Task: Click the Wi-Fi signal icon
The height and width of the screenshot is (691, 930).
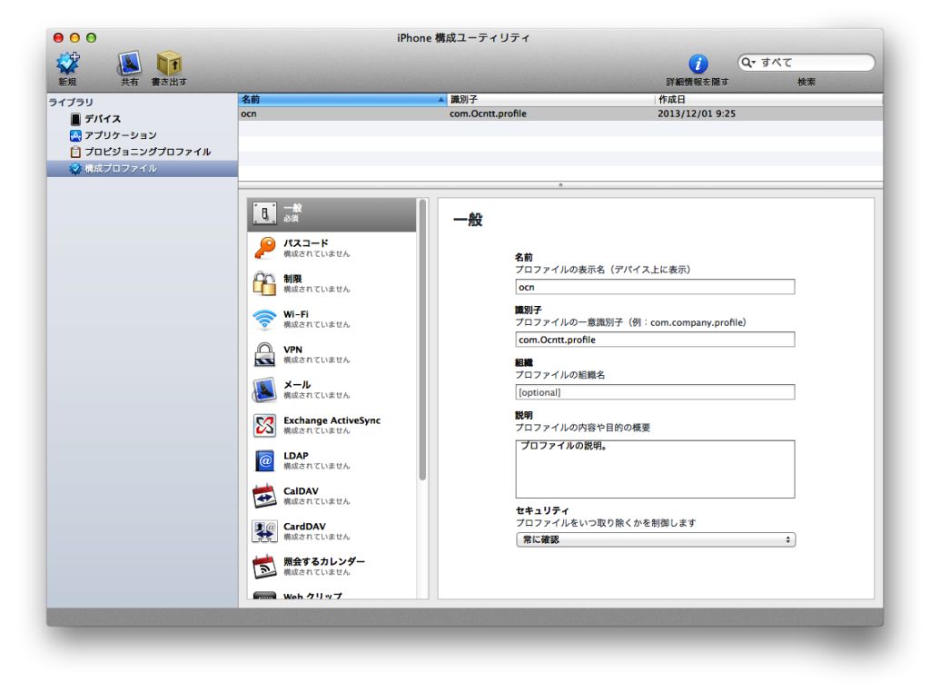Action: coord(264,319)
